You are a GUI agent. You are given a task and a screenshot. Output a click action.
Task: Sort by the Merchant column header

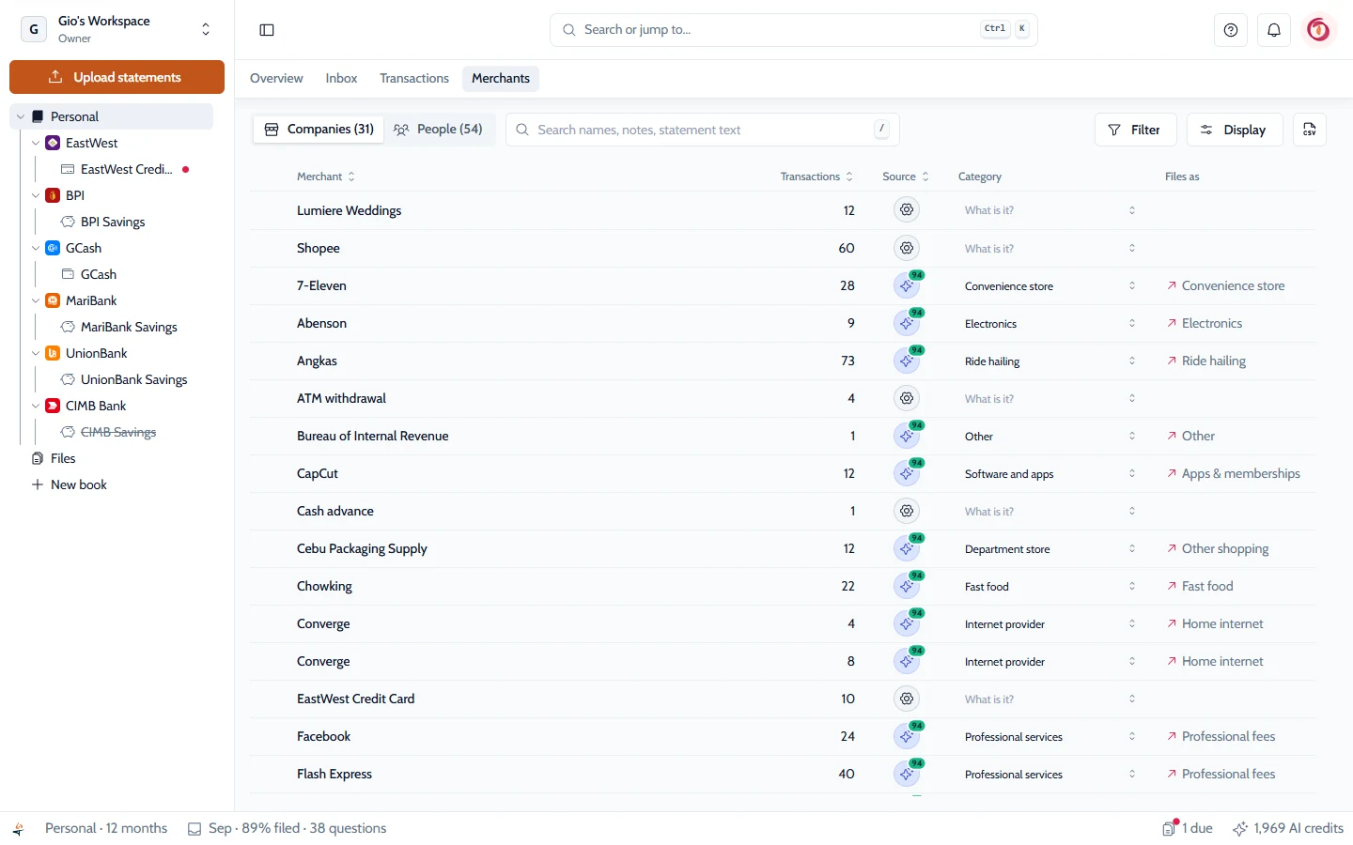(x=326, y=177)
